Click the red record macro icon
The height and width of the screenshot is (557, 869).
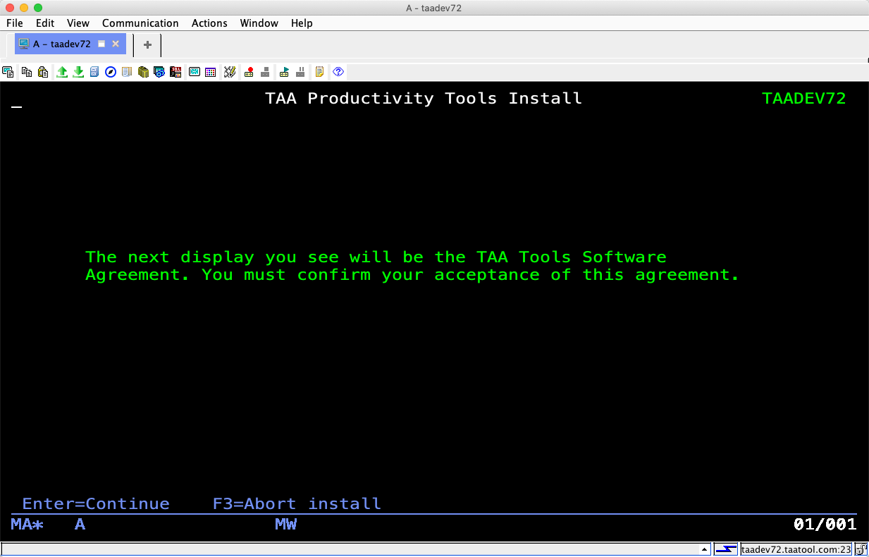pos(249,72)
